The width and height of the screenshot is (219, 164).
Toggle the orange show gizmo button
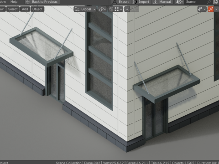tap(211, 9)
